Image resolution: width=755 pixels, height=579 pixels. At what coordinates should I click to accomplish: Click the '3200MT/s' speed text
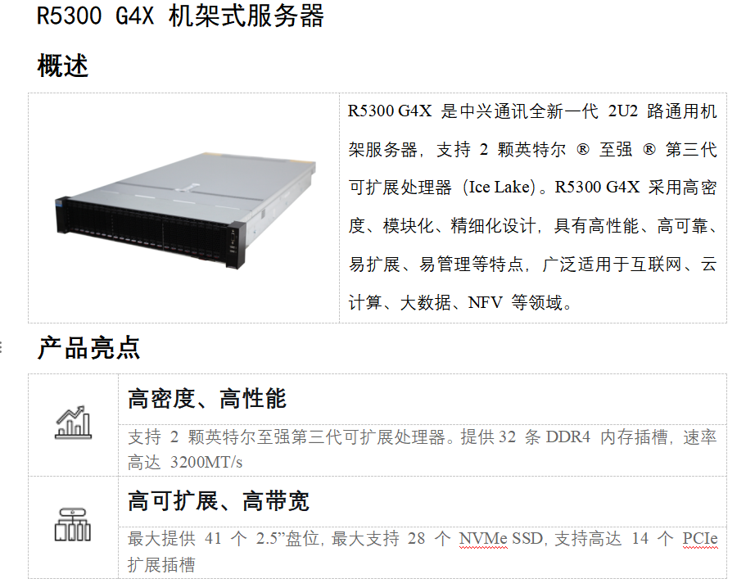tap(206, 463)
